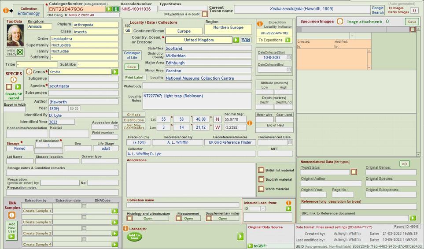Click the www ready green X icon

[x=20, y=52]
